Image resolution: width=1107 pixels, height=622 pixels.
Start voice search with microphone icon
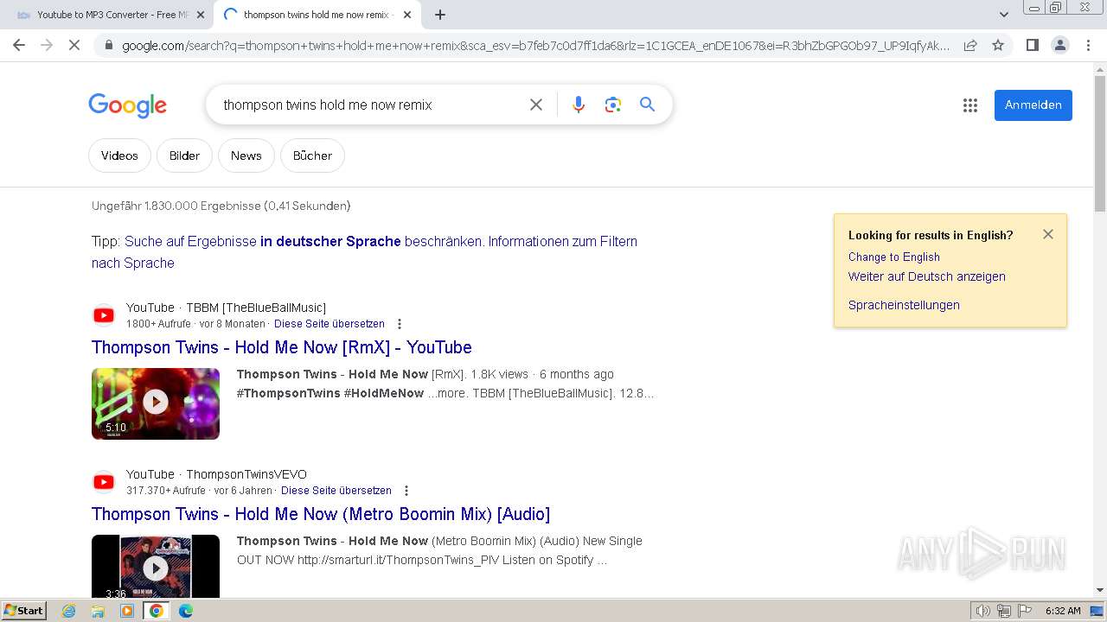pos(579,105)
